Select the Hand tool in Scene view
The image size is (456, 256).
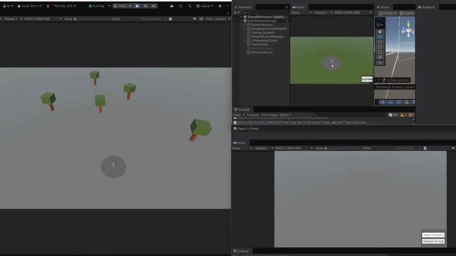pyautogui.click(x=380, y=31)
